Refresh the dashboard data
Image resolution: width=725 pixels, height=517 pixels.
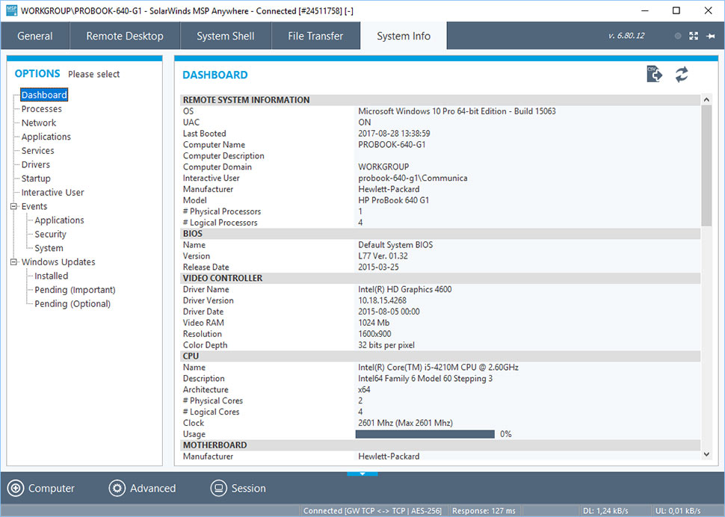click(x=682, y=75)
